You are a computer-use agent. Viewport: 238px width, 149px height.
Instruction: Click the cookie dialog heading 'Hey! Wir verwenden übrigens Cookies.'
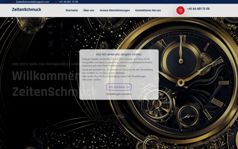(x=119, y=54)
